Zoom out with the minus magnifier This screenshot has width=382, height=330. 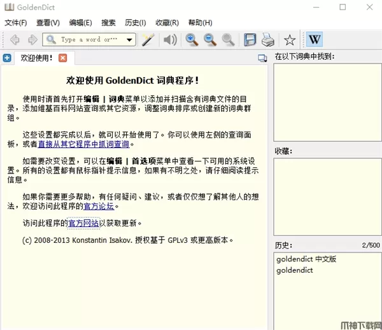click(210, 40)
